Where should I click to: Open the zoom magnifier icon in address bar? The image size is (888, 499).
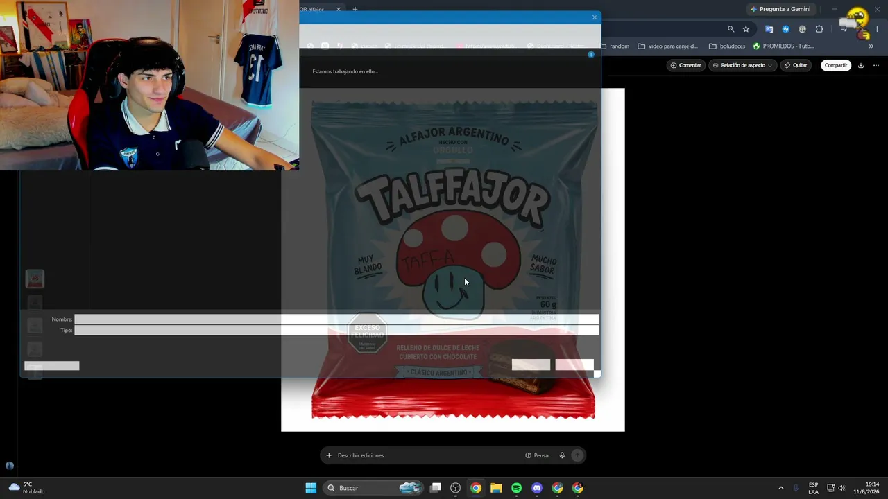point(731,29)
